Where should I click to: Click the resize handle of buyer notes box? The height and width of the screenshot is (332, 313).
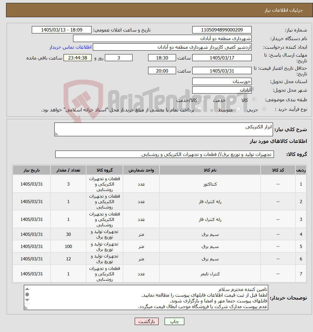(26, 308)
